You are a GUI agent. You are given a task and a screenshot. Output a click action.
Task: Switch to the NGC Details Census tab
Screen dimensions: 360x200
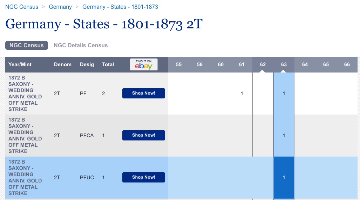click(81, 46)
